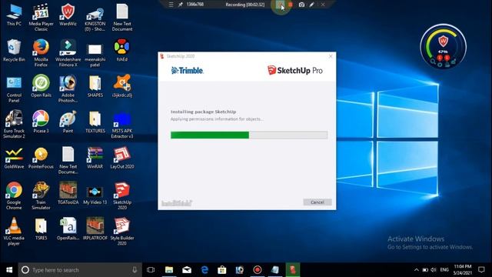Open the notification action center
The width and height of the screenshot is (492, 277).
click(x=482, y=270)
